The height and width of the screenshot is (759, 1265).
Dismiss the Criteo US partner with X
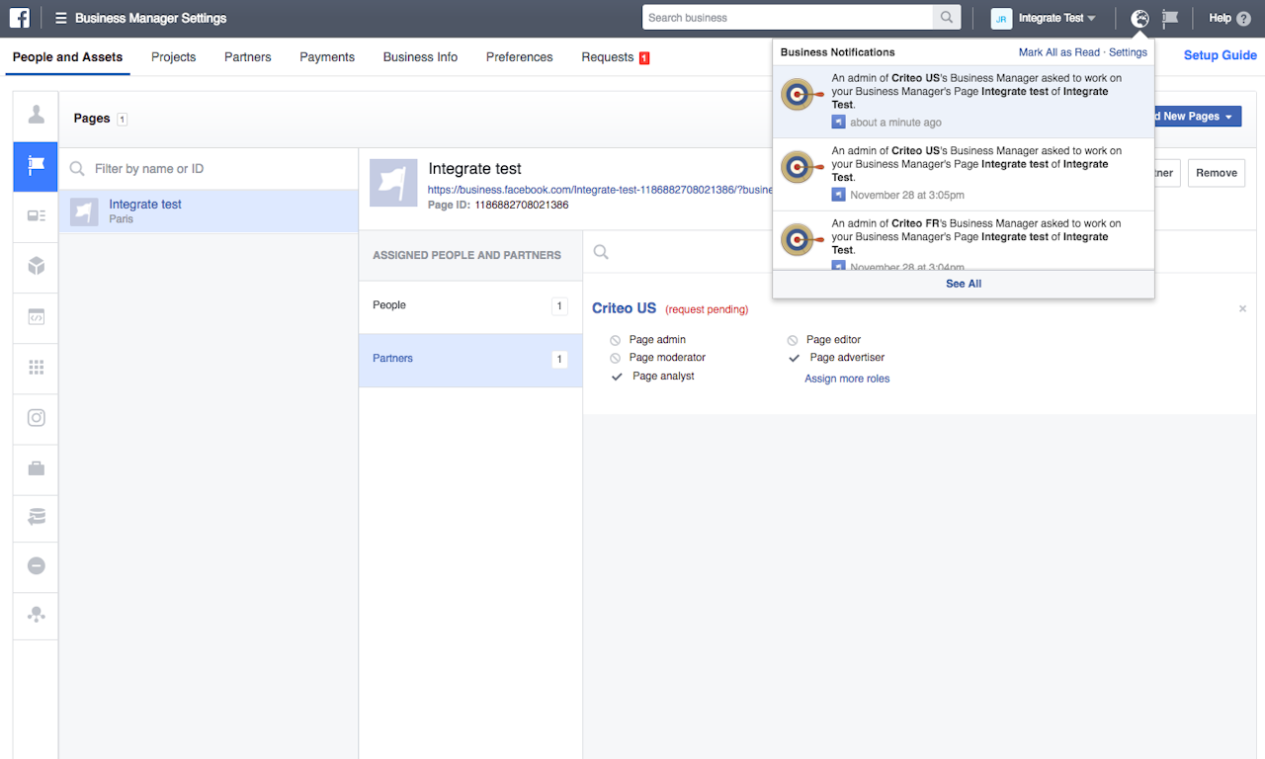click(1242, 309)
